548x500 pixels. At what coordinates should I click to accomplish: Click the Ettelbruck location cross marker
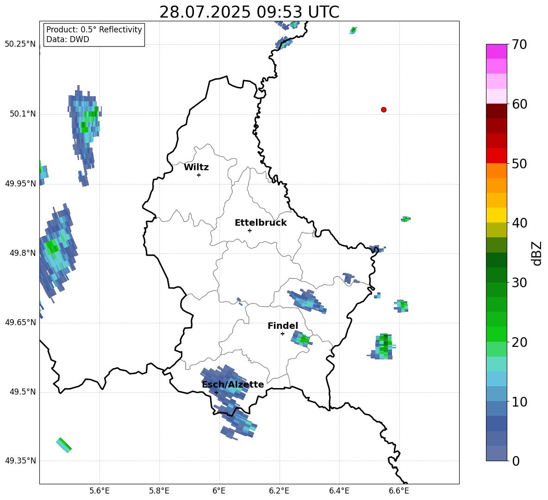click(249, 230)
